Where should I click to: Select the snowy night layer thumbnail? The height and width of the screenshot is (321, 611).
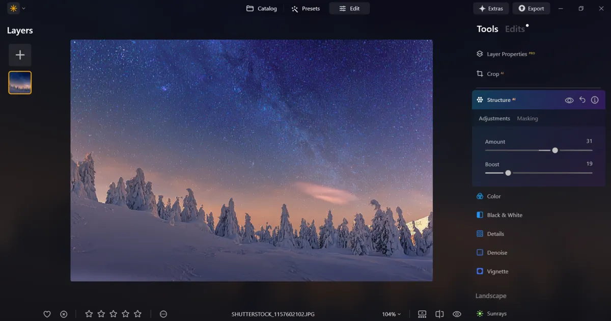click(20, 83)
